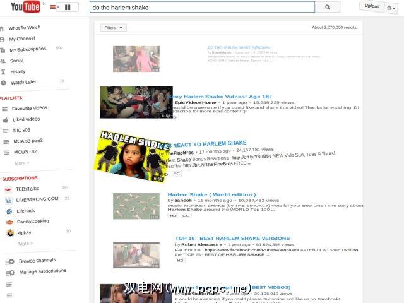The image size is (404, 303).
Task: Open the guide menu icon beside logo
Action: pos(54,7)
